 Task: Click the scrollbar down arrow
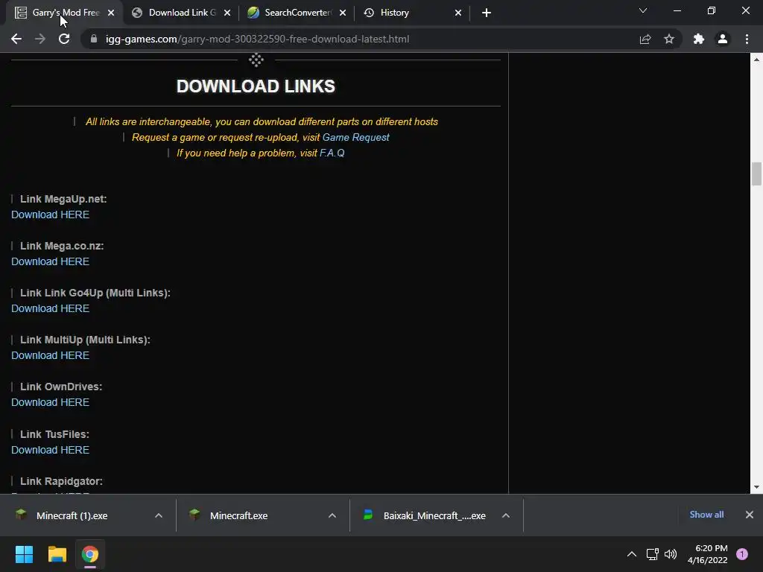point(756,487)
